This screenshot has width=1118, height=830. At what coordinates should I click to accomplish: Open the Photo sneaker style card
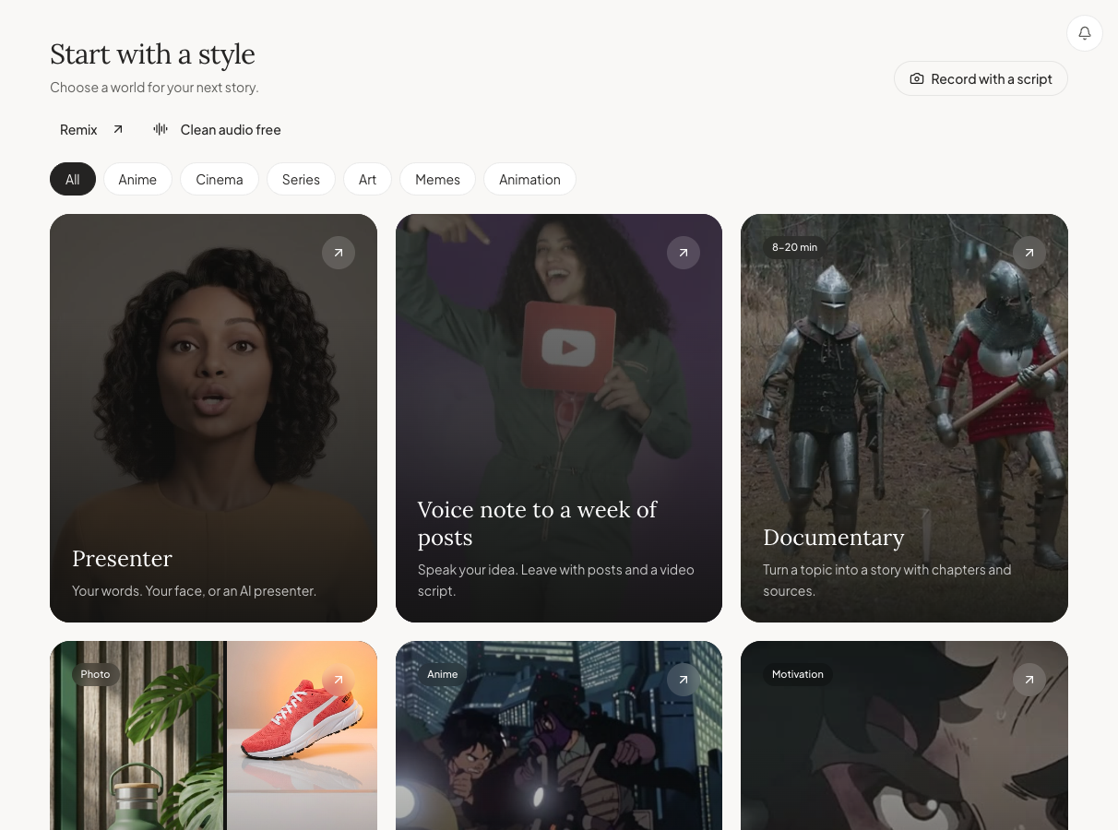point(213,735)
